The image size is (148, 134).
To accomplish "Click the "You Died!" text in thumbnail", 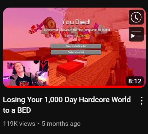I will [76, 22].
